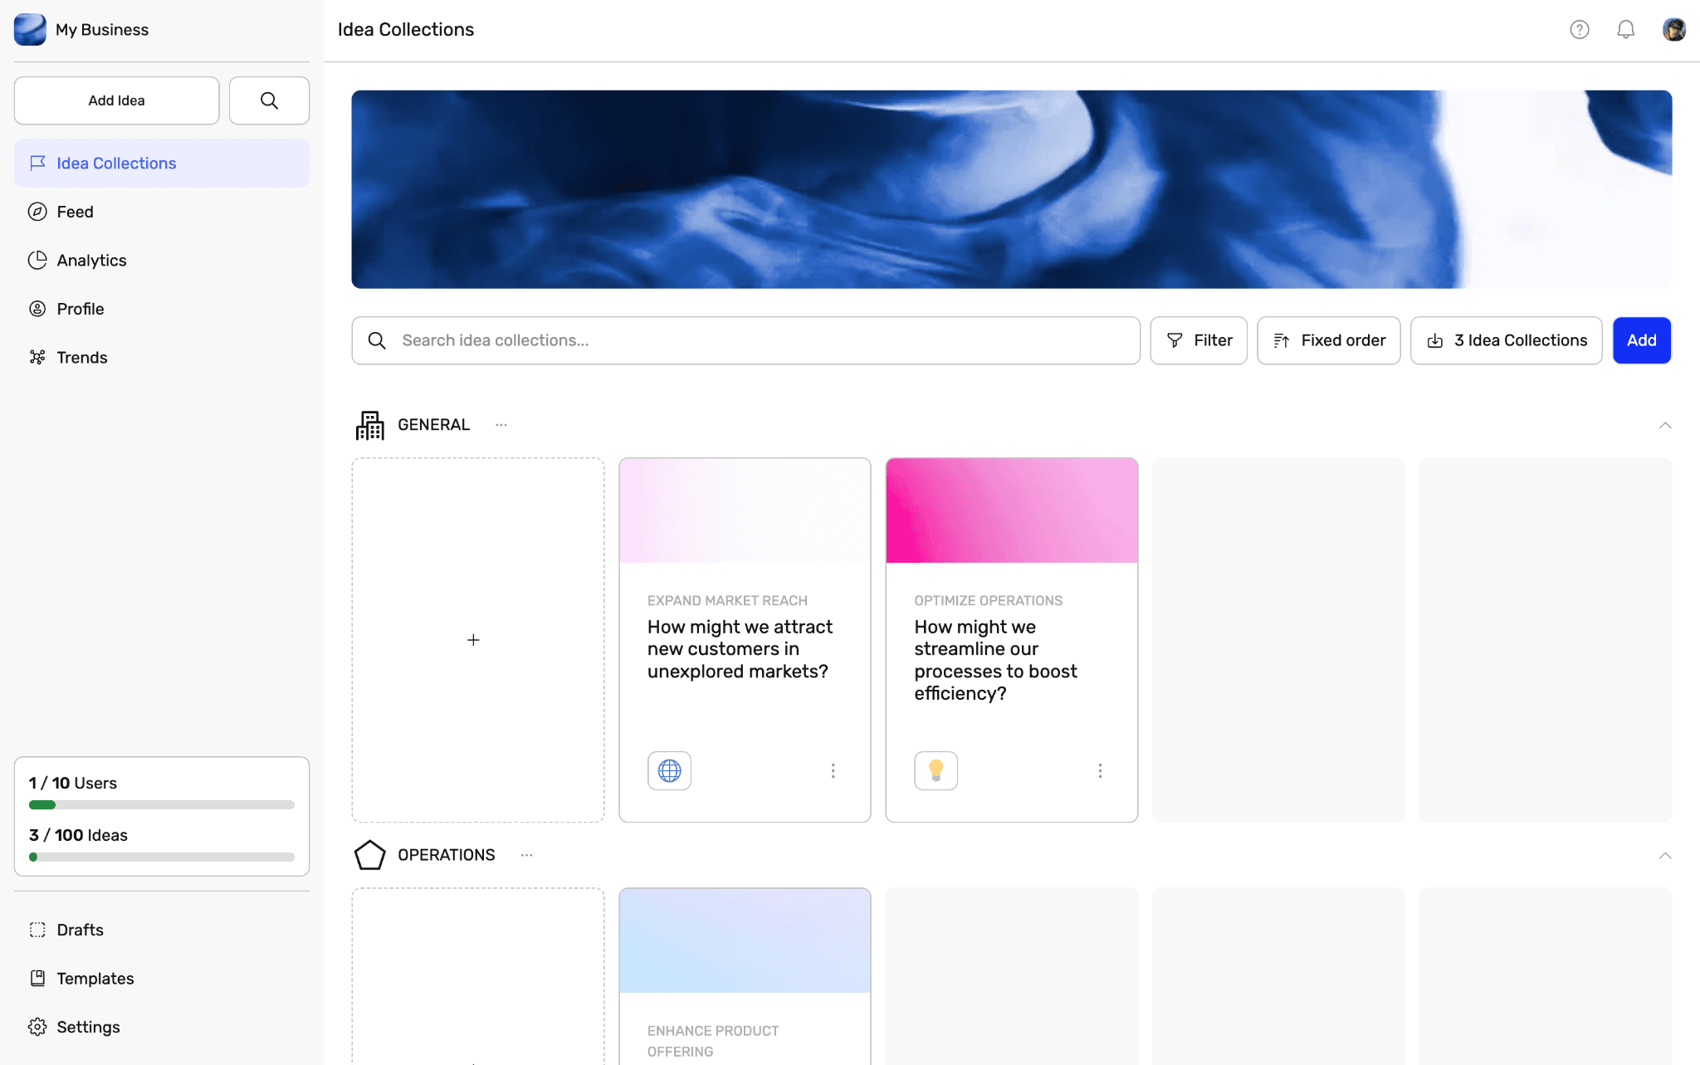Image resolution: width=1700 pixels, height=1065 pixels.
Task: Click the '1 / 10 Users' text
Action: (x=73, y=783)
